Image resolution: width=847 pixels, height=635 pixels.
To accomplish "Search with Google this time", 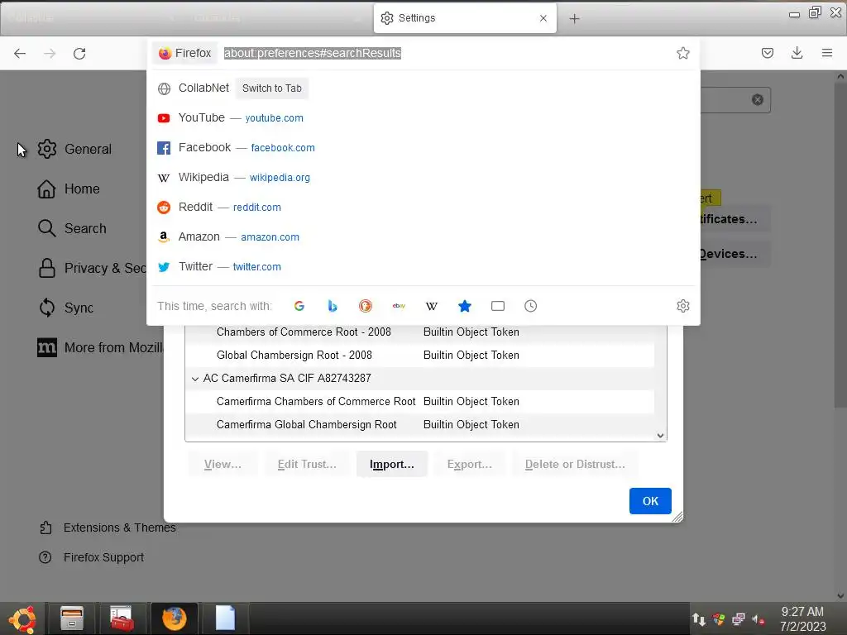I will point(299,306).
